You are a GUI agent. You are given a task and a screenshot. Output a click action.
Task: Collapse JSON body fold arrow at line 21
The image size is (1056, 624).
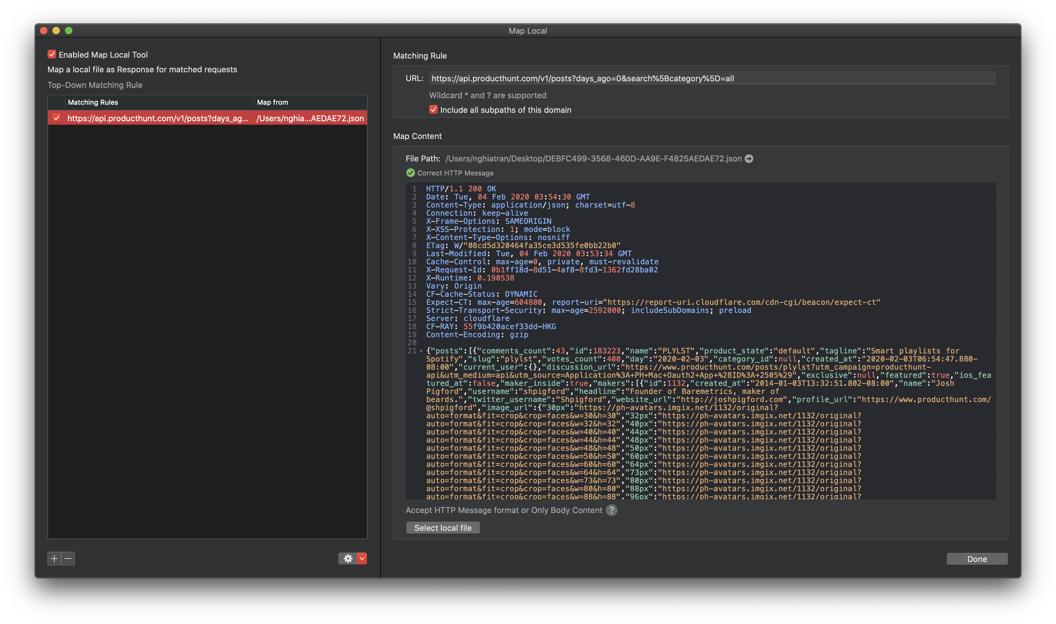421,351
